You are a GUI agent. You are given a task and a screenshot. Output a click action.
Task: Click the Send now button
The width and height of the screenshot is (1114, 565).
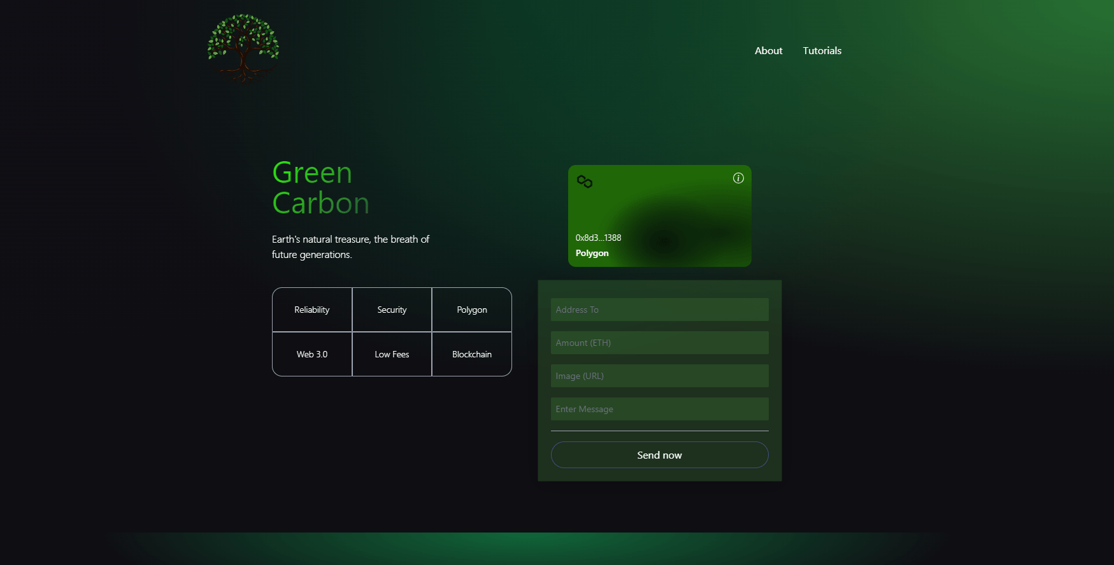tap(659, 455)
